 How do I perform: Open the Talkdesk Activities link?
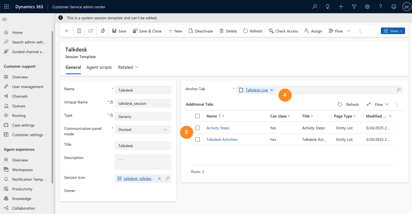pyautogui.click(x=222, y=139)
